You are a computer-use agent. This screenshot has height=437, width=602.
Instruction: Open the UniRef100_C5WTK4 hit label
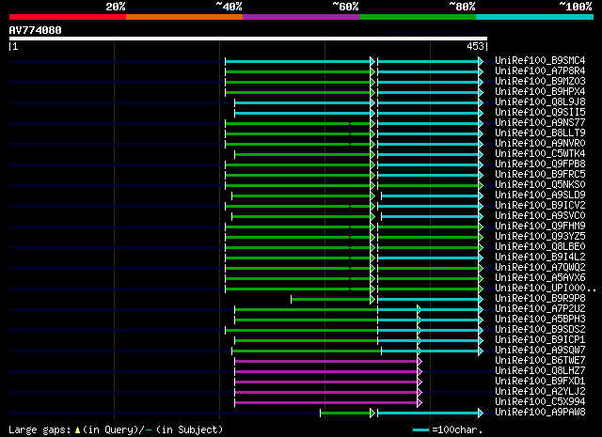click(x=540, y=154)
